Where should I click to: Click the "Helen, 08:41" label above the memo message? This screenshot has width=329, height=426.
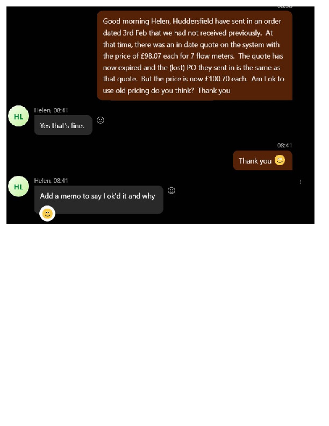pos(51,181)
